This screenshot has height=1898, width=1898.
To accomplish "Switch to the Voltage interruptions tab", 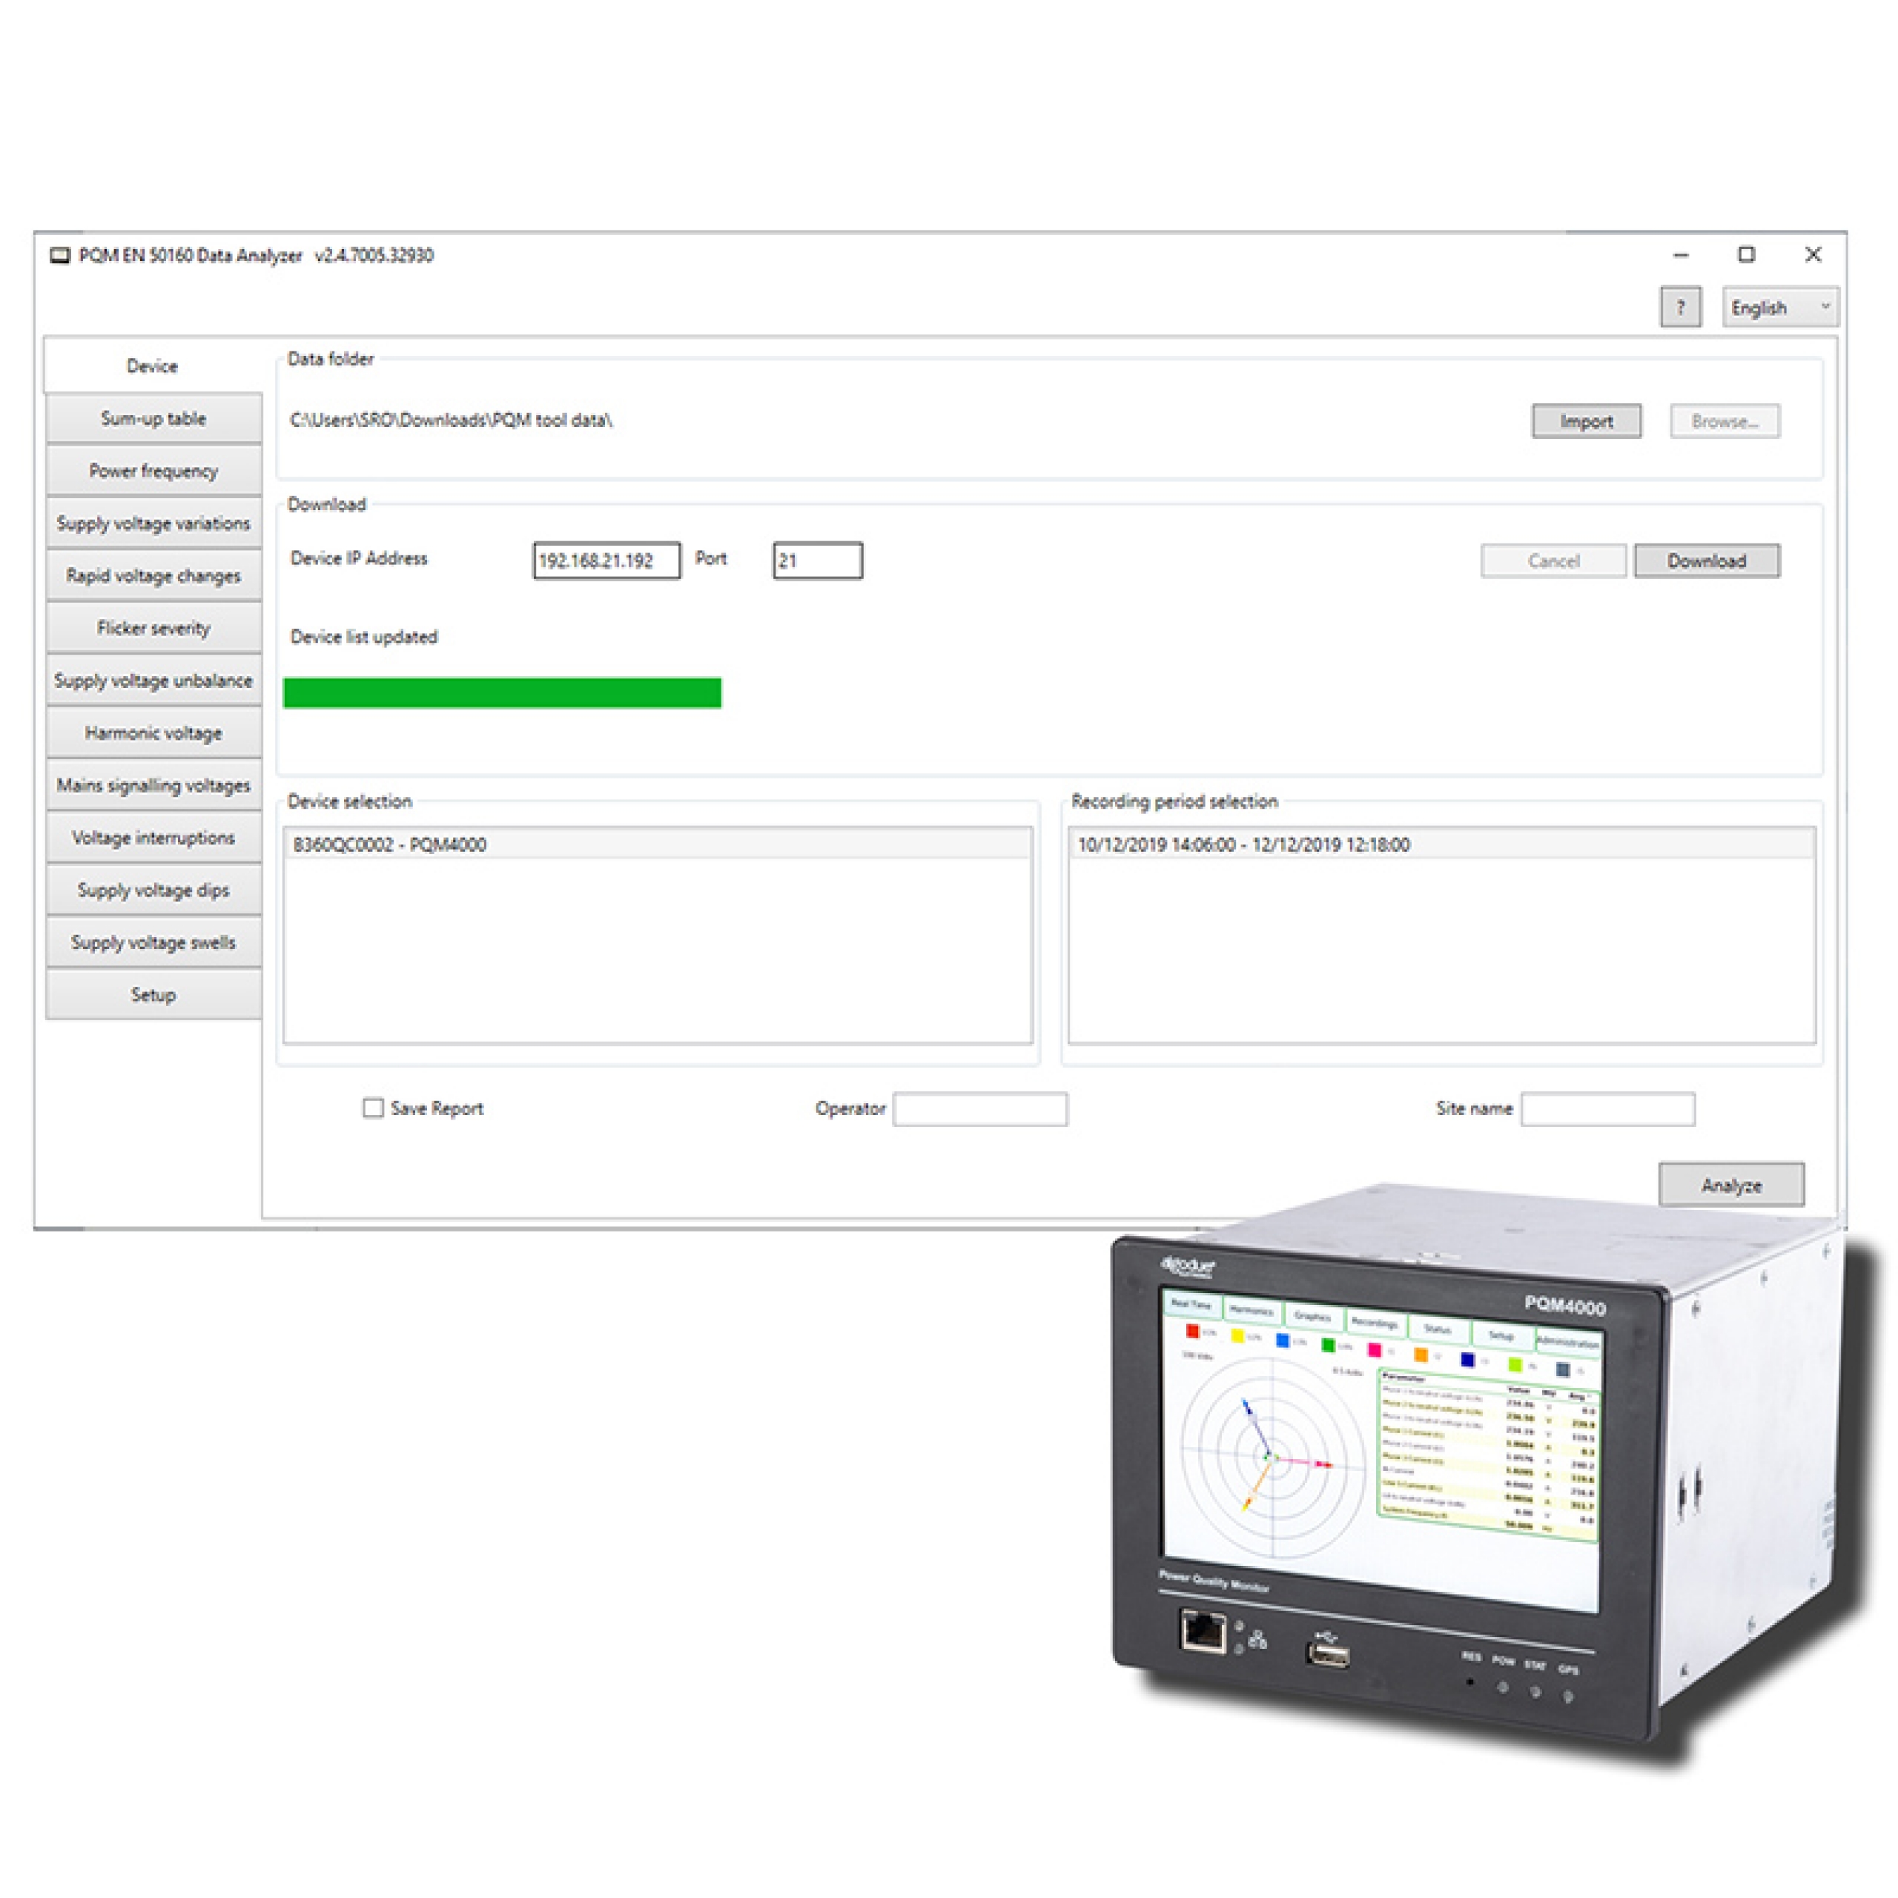I will tap(153, 838).
